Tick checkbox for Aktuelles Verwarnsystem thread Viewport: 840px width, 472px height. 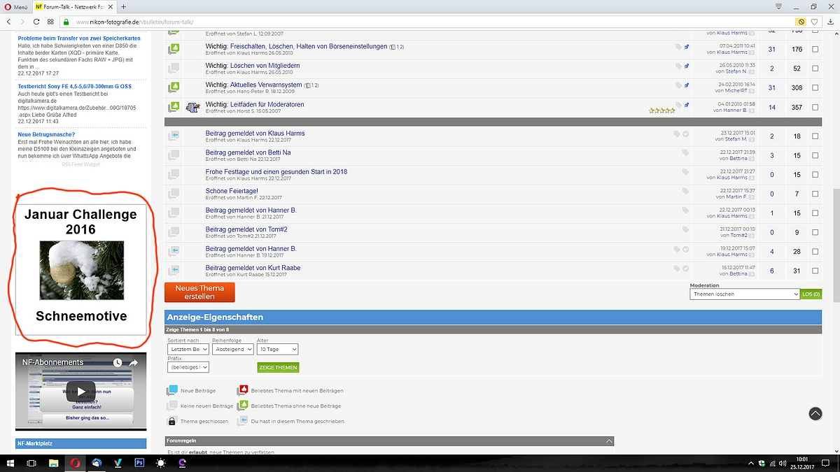point(815,87)
